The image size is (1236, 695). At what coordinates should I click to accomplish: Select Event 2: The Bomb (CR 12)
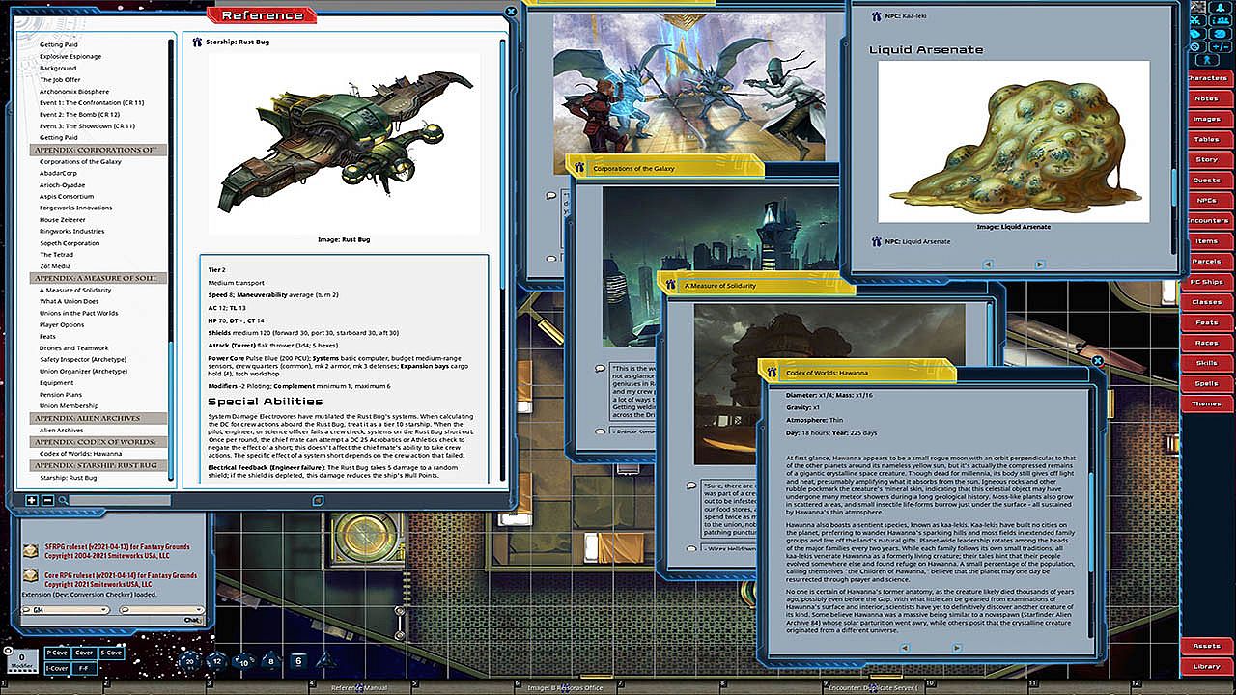(86, 114)
